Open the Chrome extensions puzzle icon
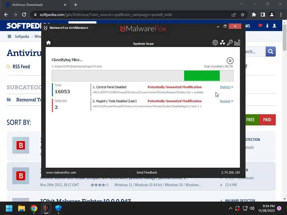 coord(254,15)
